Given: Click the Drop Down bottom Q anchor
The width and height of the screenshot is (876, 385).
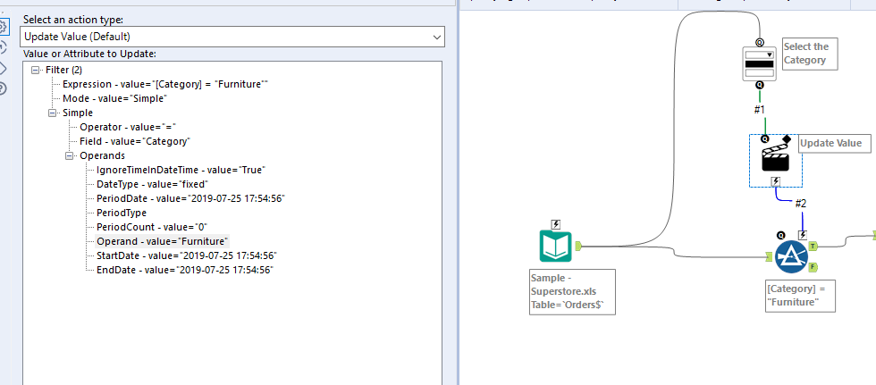Looking at the screenshot, I should 759,86.
